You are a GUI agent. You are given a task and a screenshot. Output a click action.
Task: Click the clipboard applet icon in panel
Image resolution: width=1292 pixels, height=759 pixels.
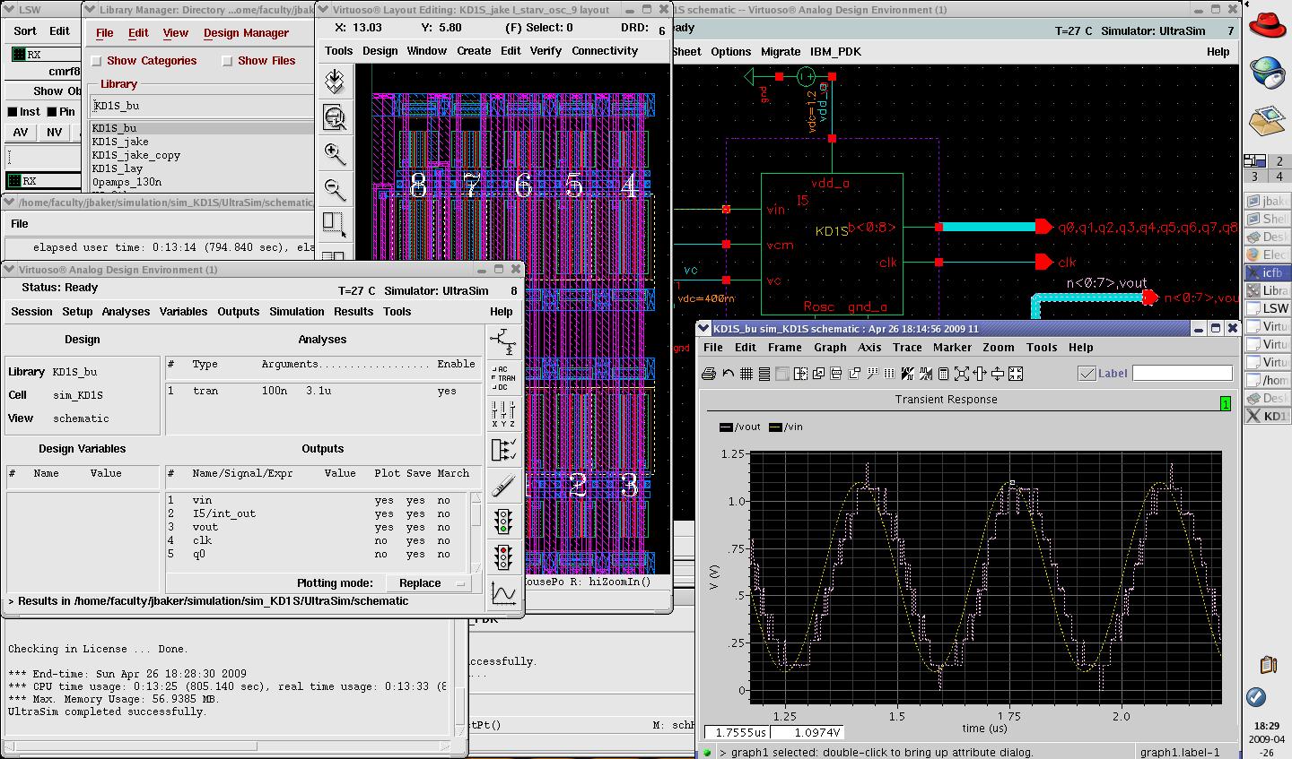click(1268, 664)
